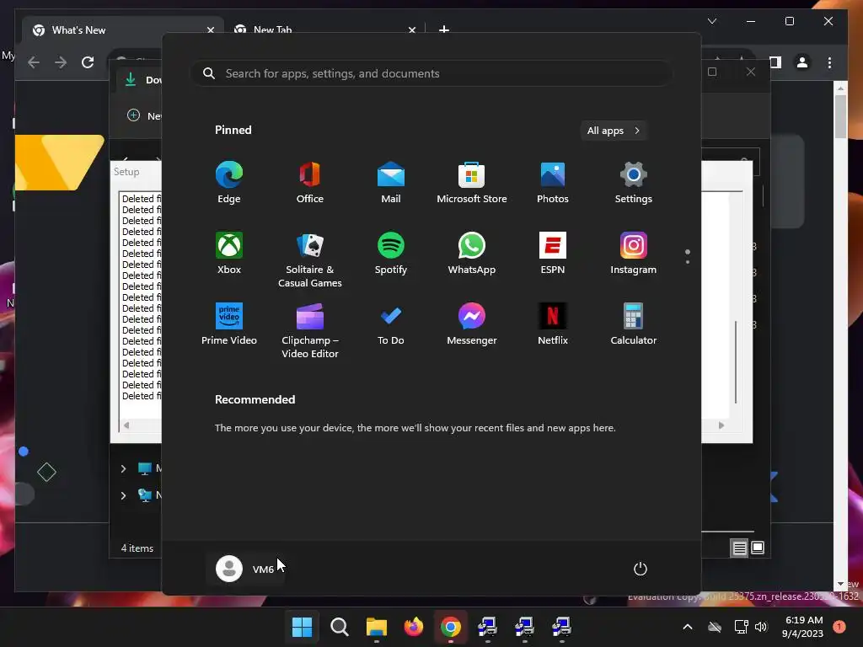Viewport: 863px width, 647px height.
Task: Launch Office from pinned apps
Action: [x=310, y=183]
